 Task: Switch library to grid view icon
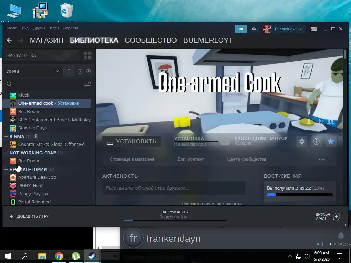(87, 55)
